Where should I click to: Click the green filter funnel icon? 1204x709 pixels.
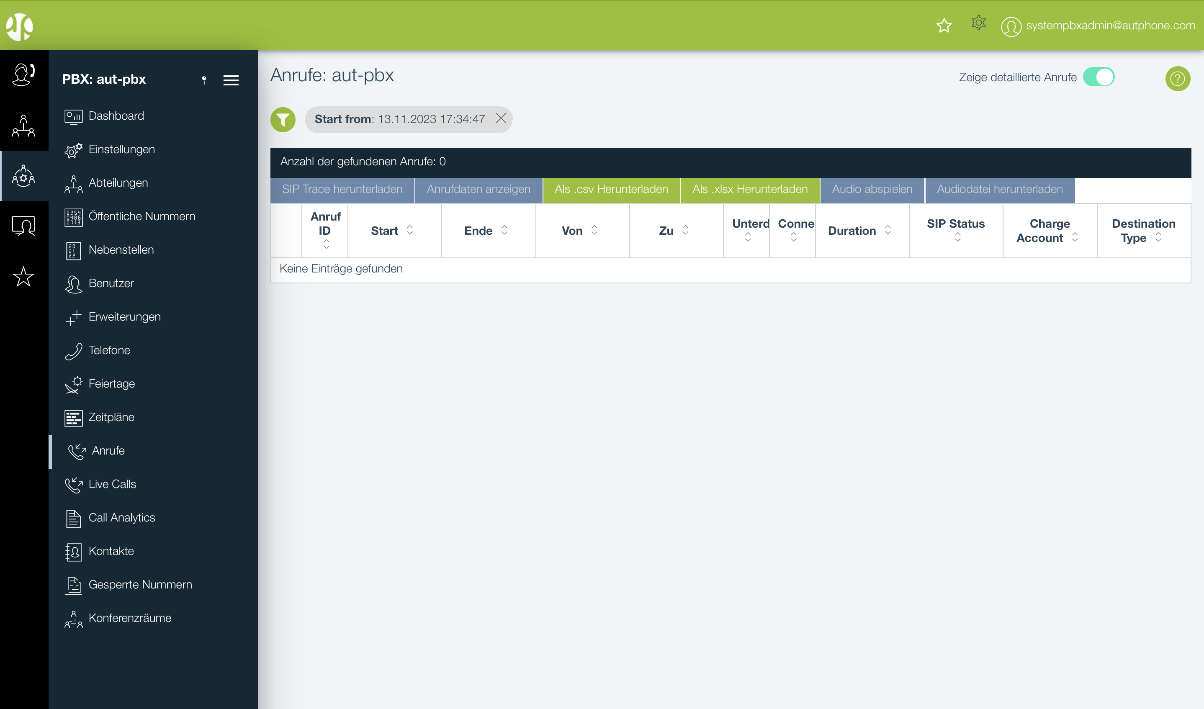pyautogui.click(x=283, y=119)
